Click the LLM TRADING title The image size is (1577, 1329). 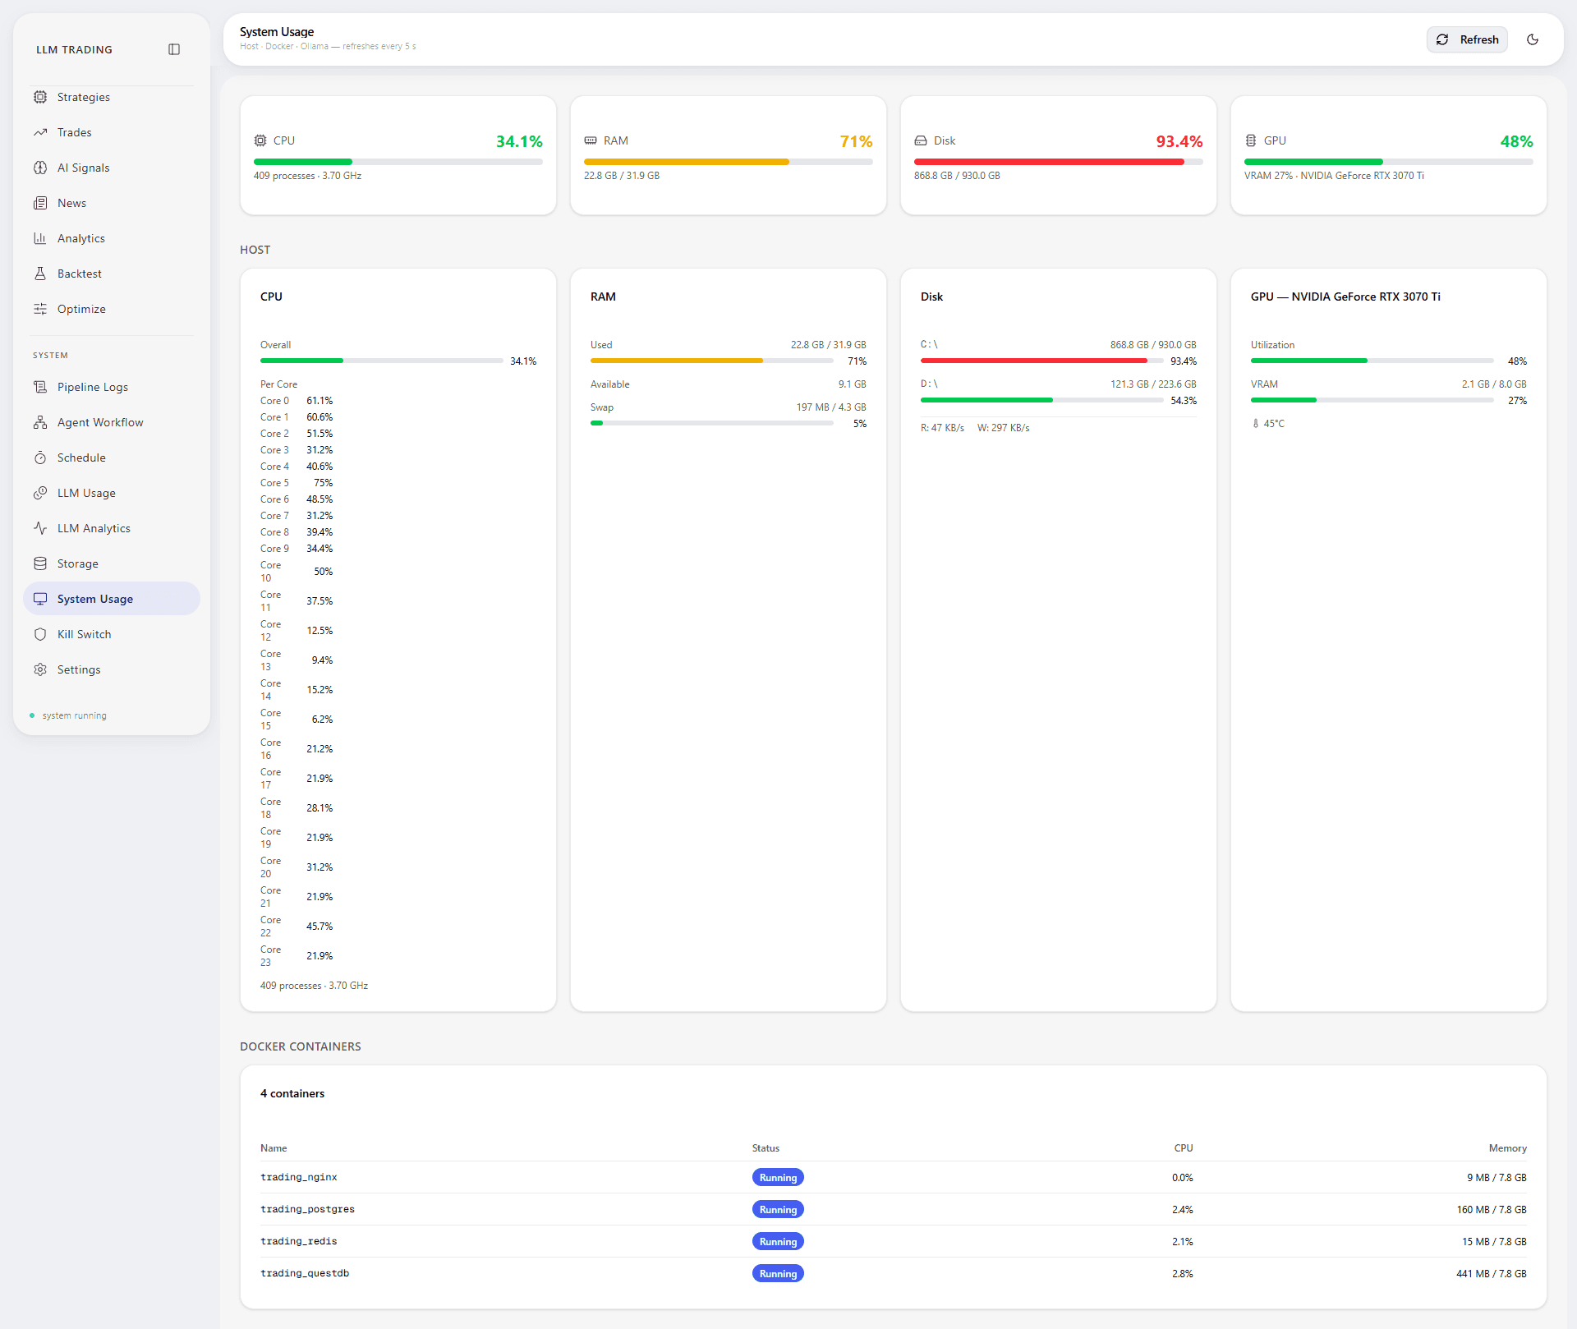click(x=74, y=49)
